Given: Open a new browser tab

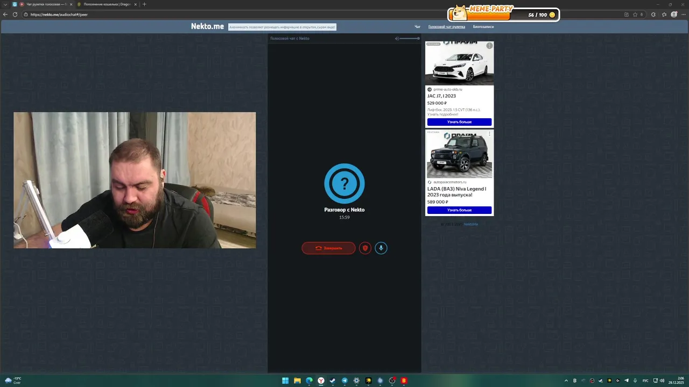Looking at the screenshot, I should pos(144,4).
